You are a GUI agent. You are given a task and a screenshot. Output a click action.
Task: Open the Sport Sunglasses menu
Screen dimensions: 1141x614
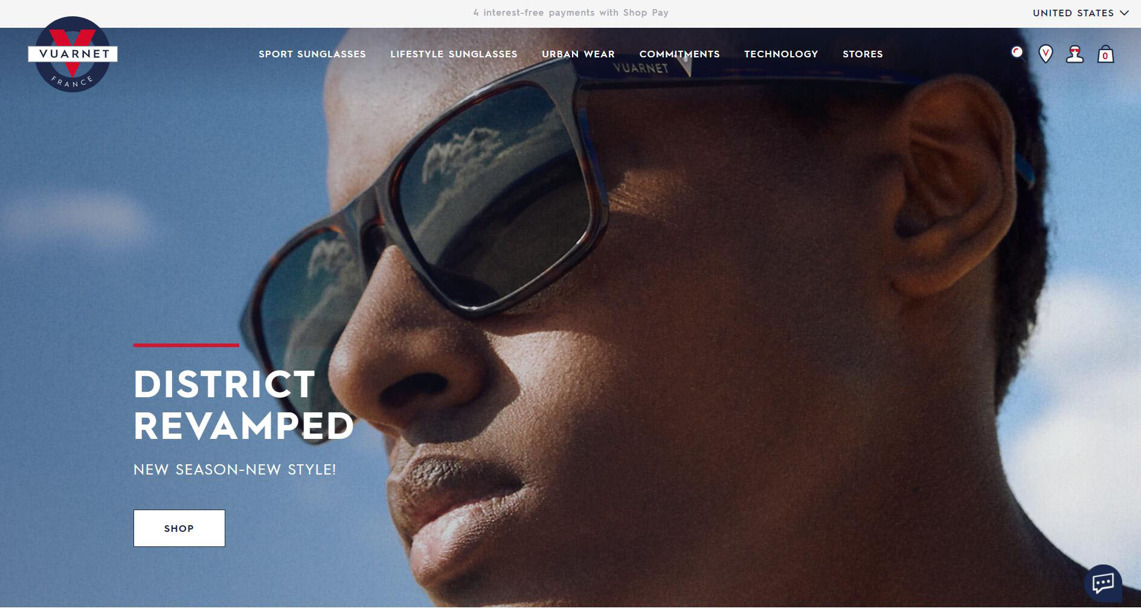coord(312,54)
